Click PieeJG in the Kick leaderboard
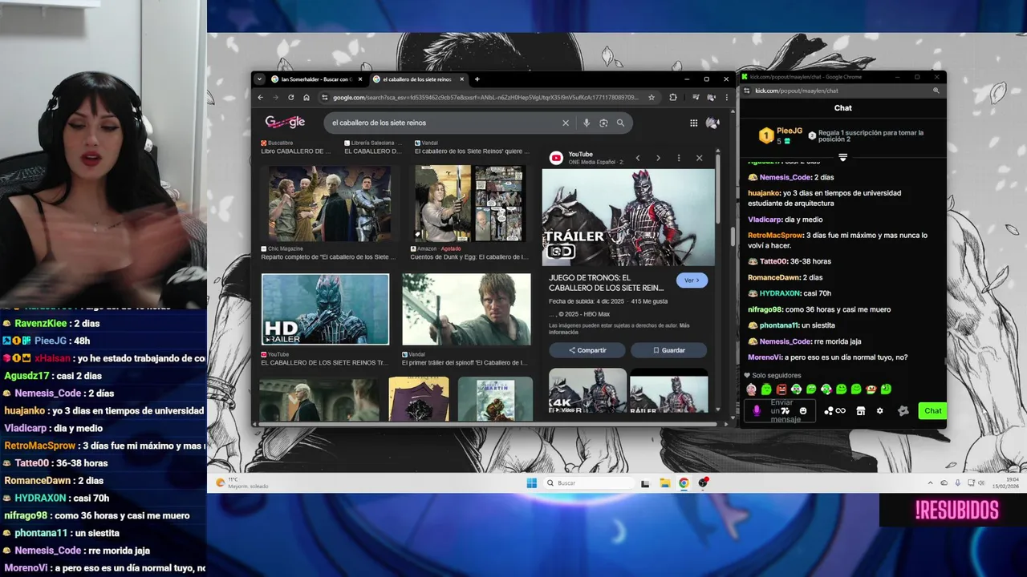The height and width of the screenshot is (577, 1027). (790, 131)
